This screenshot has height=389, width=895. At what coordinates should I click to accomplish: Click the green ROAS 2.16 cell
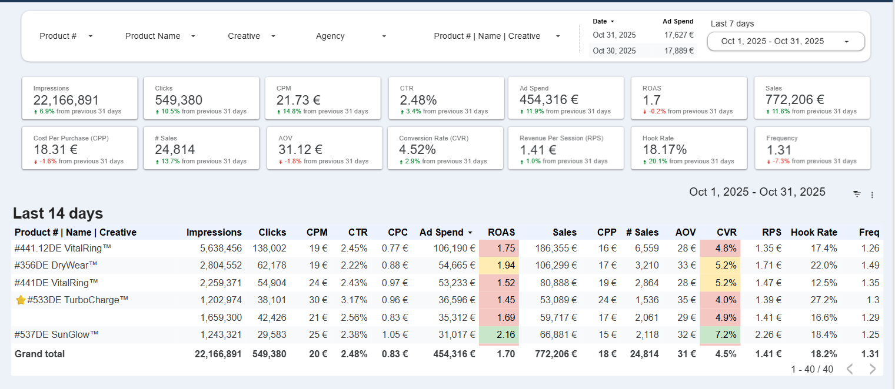499,335
